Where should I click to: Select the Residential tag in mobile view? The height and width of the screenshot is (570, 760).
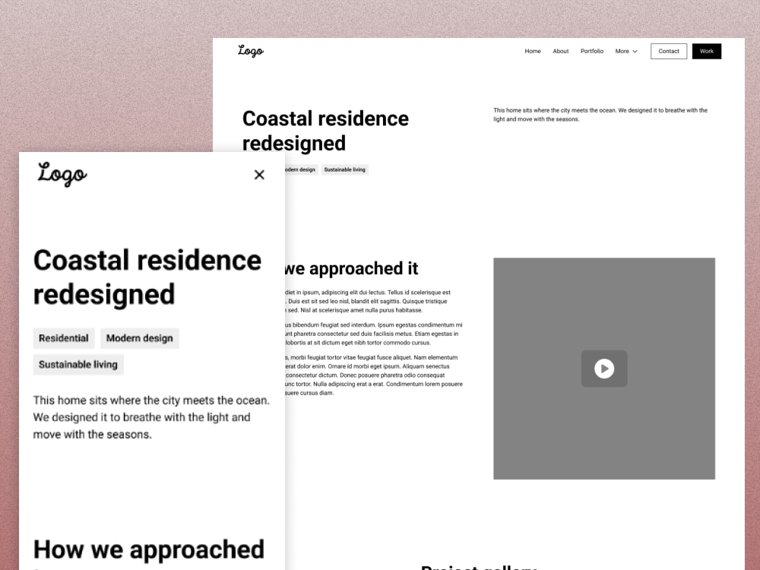click(64, 338)
